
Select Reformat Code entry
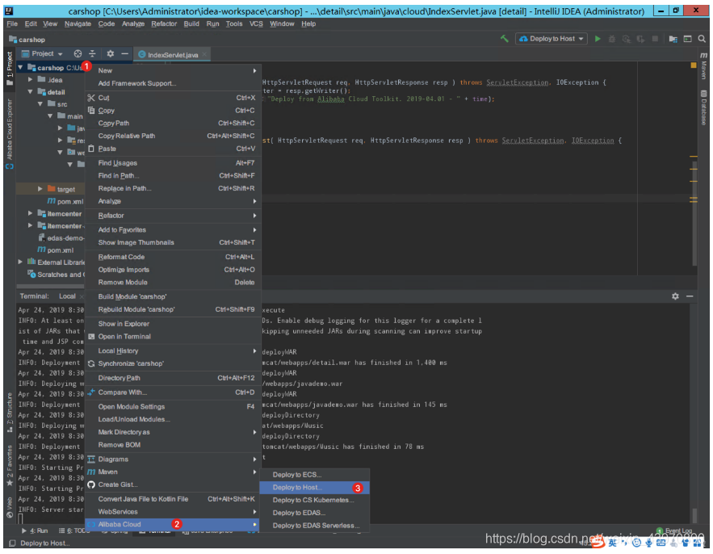point(173,257)
